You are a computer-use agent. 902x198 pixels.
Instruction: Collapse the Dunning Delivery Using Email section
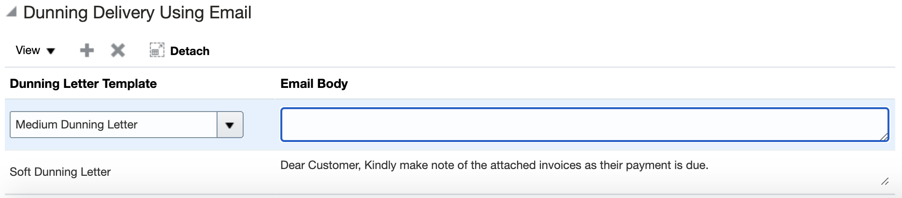12,13
